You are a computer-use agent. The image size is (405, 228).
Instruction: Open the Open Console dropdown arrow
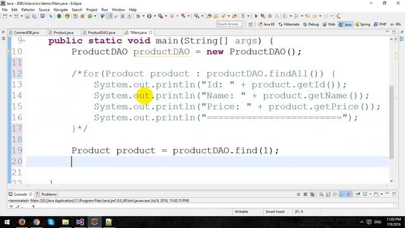pyautogui.click(x=382, y=194)
